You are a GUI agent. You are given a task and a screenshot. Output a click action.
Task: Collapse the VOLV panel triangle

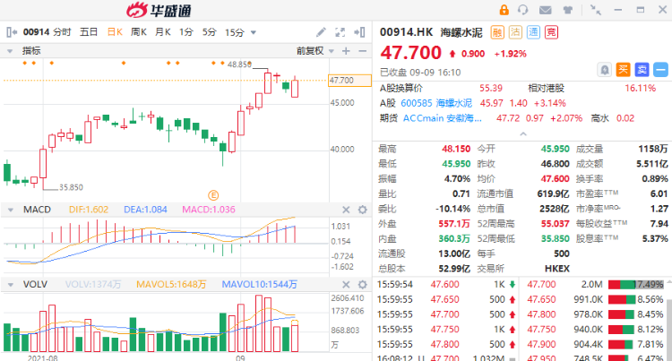pyautogui.click(x=10, y=284)
